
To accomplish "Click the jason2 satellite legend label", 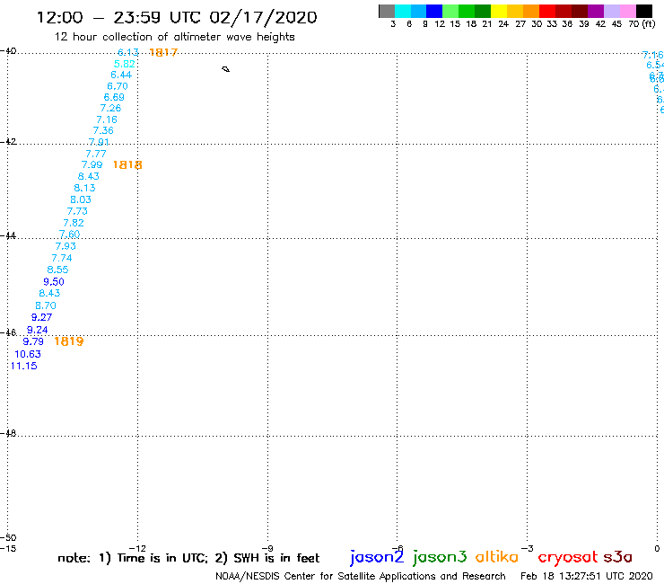I will 377,557.
